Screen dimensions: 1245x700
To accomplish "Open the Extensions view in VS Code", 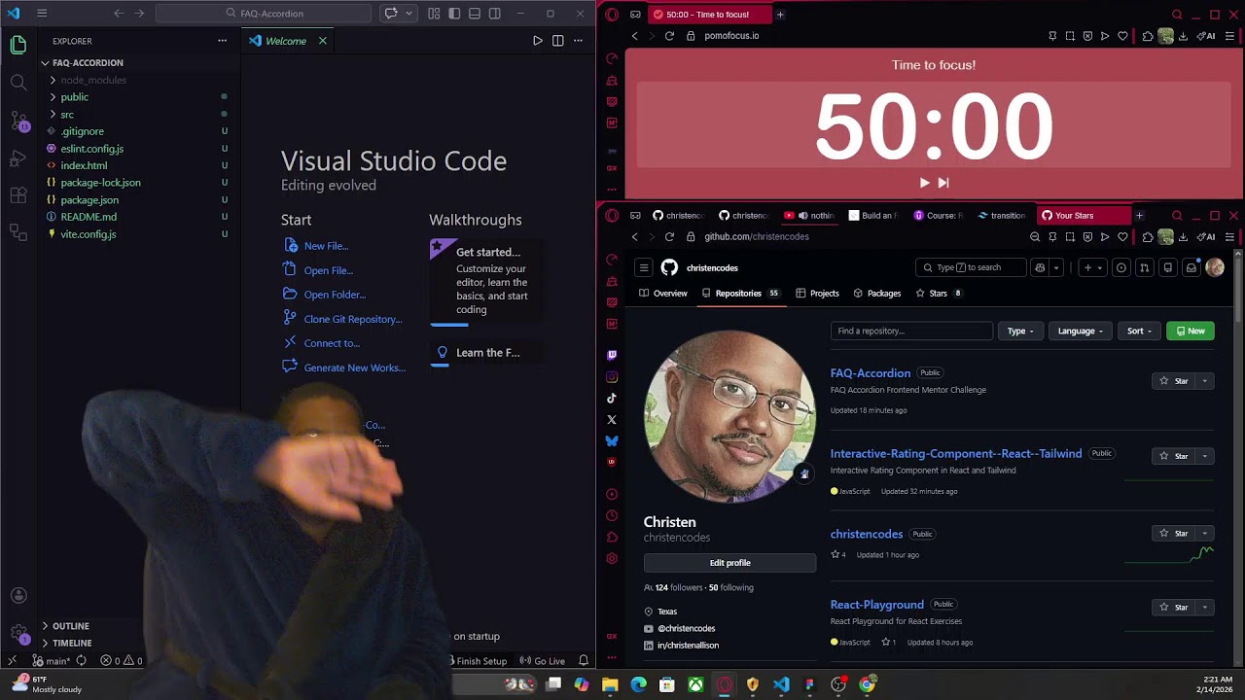I will click(18, 195).
